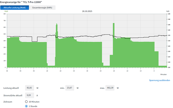
Task: Click the min. power value field
Action: (x=70, y=88)
